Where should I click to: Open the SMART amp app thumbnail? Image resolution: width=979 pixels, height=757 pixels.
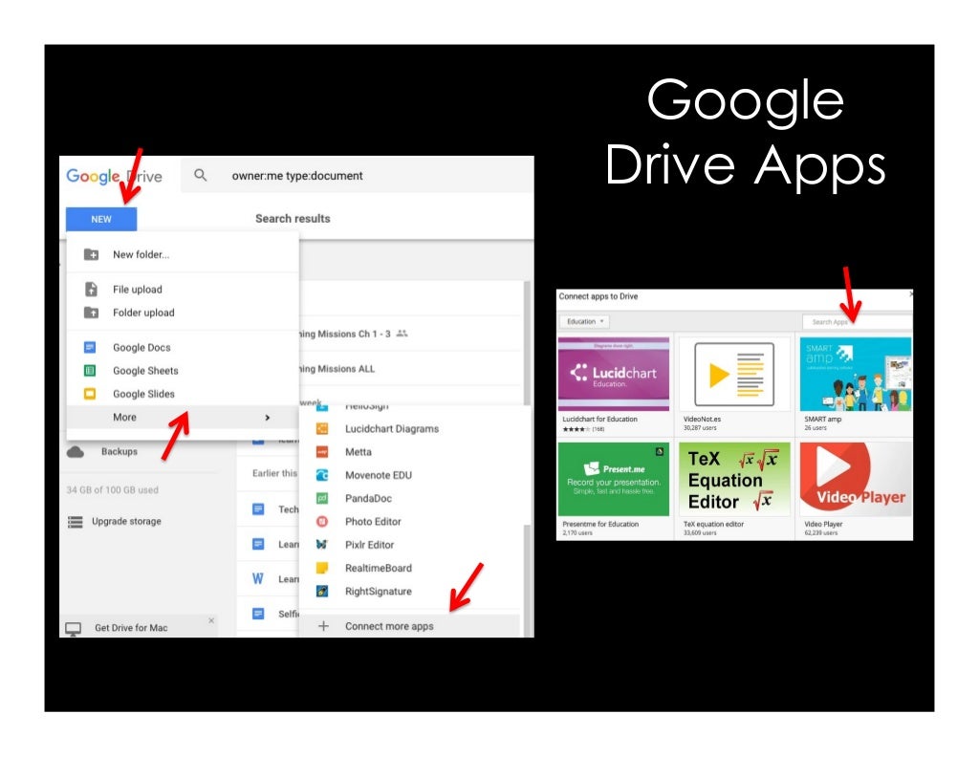click(856, 374)
